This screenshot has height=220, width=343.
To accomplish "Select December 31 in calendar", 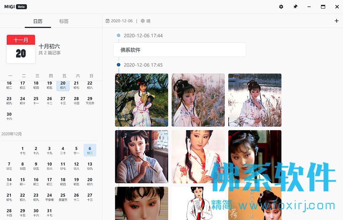I will click(x=49, y=212).
